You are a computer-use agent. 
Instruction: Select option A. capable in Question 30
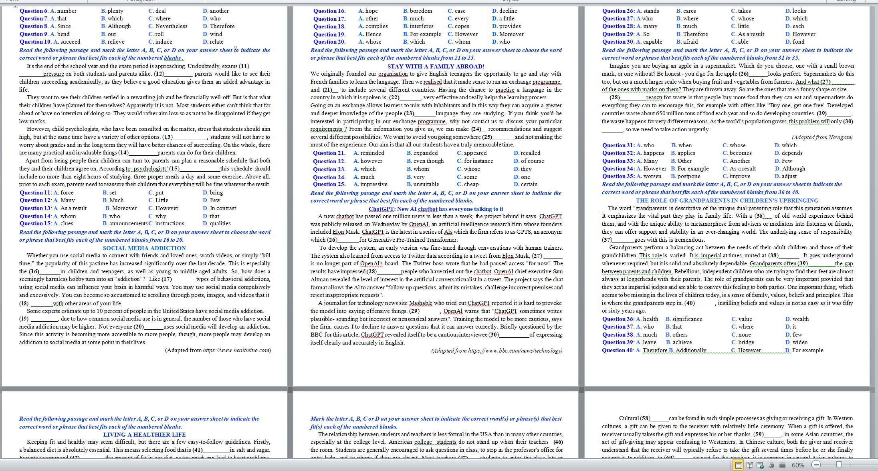tap(649, 42)
